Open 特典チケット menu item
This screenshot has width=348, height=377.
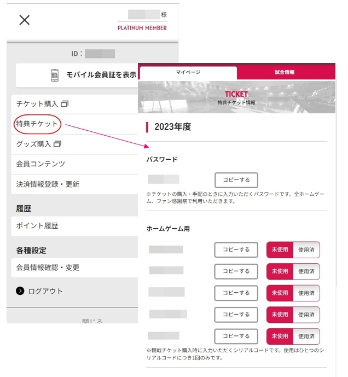37,124
